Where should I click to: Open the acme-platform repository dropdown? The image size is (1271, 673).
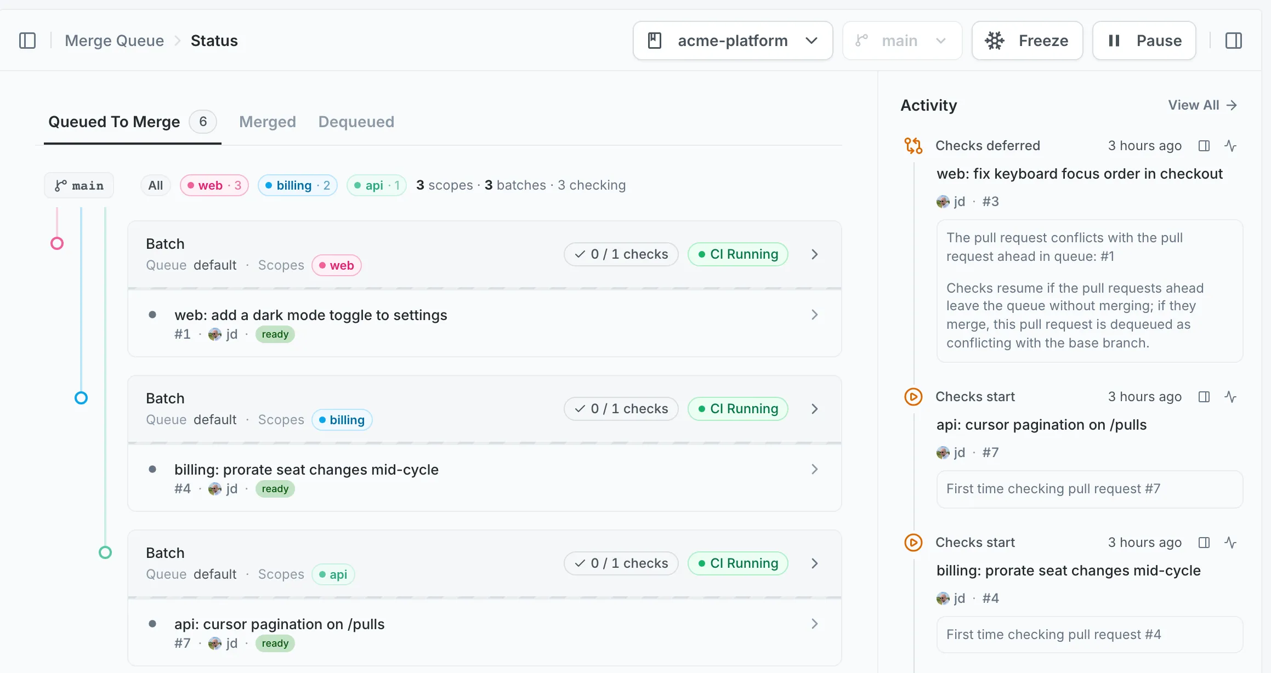pos(733,41)
